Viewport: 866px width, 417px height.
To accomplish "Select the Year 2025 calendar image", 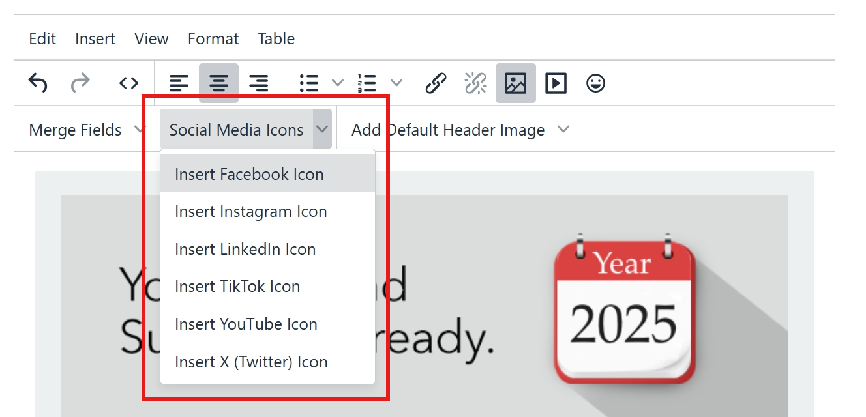I will point(625,308).
